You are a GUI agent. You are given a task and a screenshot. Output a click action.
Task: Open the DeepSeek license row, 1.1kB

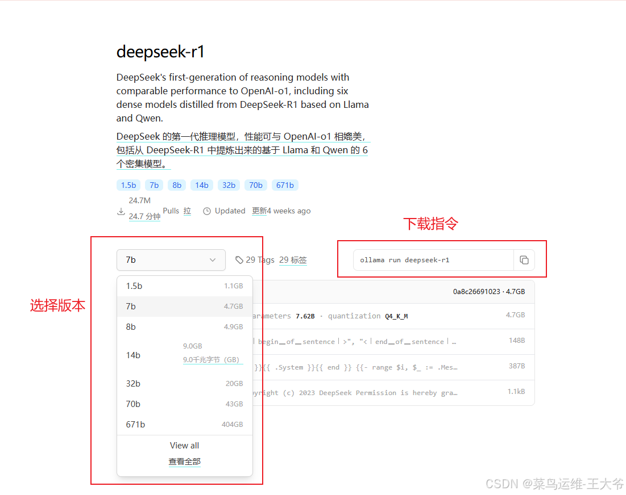pos(393,393)
